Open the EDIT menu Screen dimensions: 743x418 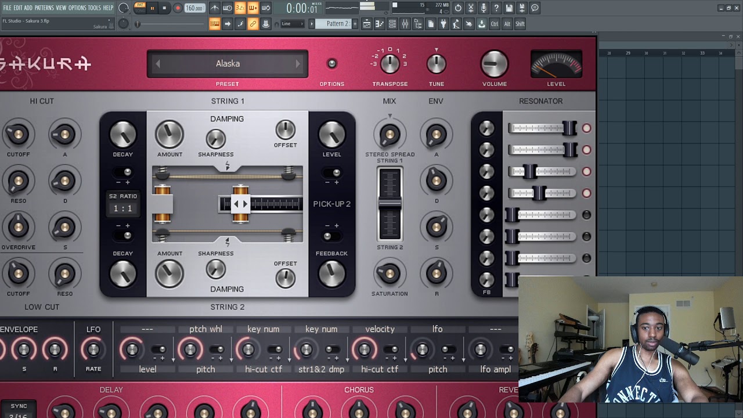coord(18,8)
